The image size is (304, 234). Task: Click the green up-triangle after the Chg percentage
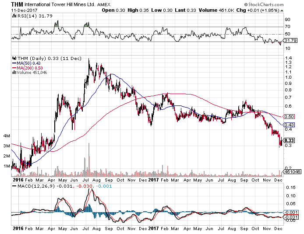tap(282, 10)
